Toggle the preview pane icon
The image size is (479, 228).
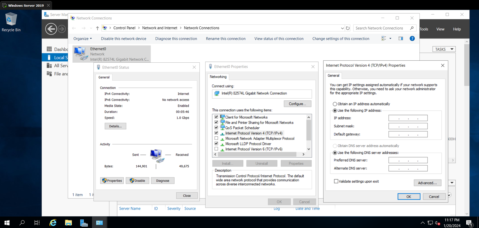[401, 39]
